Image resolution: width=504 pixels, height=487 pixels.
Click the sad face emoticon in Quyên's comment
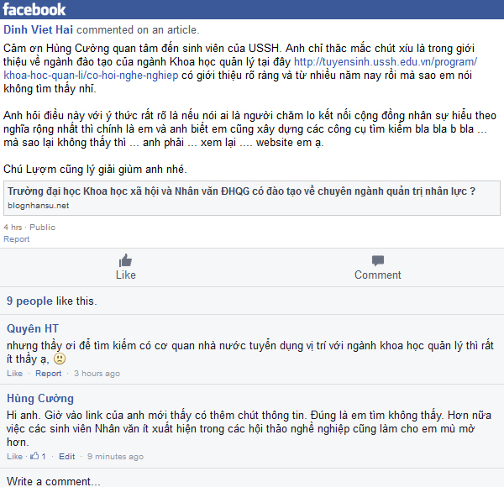click(x=60, y=359)
